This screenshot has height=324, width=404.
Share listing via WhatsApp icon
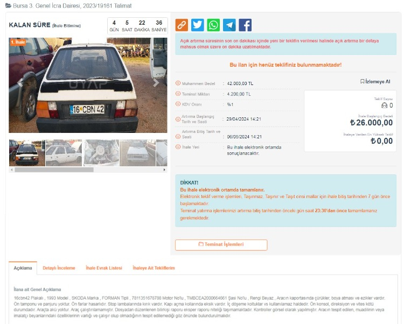tap(213, 25)
